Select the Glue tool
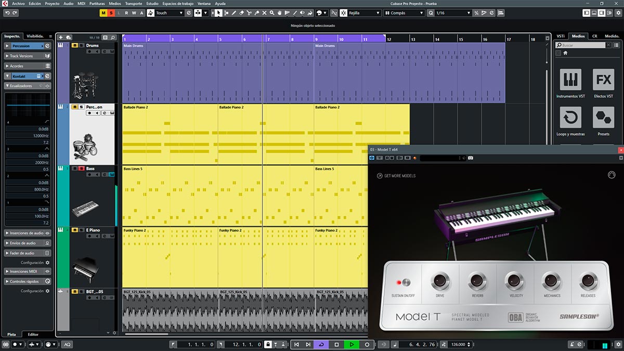624x351 pixels. 257,12
